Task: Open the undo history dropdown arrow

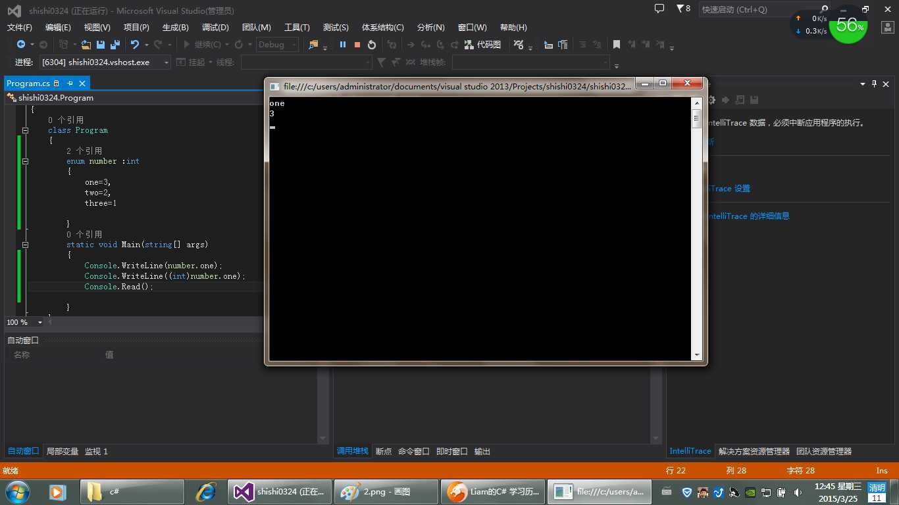Action: [146, 45]
